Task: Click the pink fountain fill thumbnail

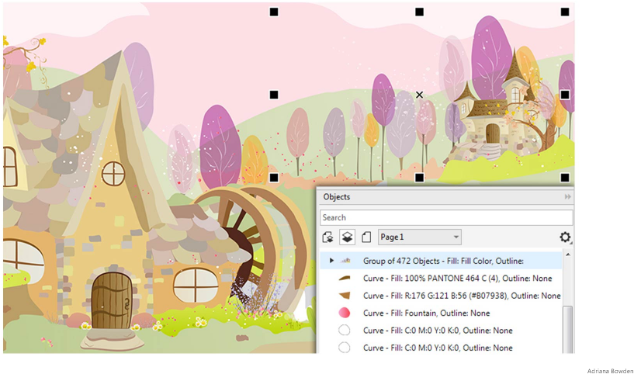Action: (x=345, y=313)
